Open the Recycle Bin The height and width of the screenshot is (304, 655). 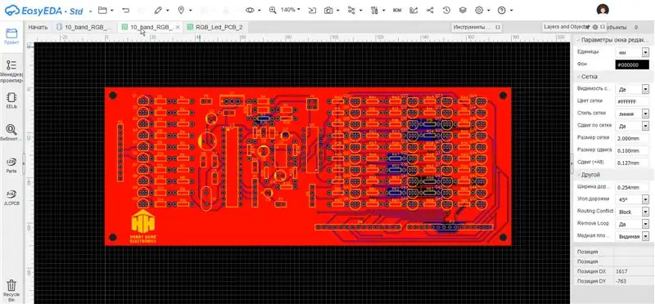[x=11, y=291]
